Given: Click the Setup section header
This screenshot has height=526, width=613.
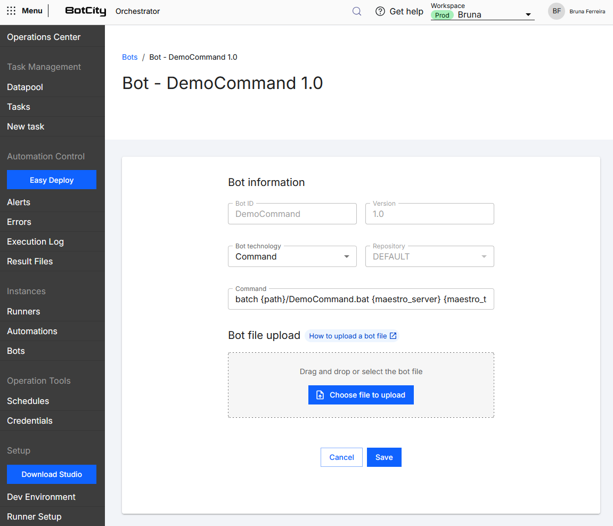Looking at the screenshot, I should click(x=19, y=450).
